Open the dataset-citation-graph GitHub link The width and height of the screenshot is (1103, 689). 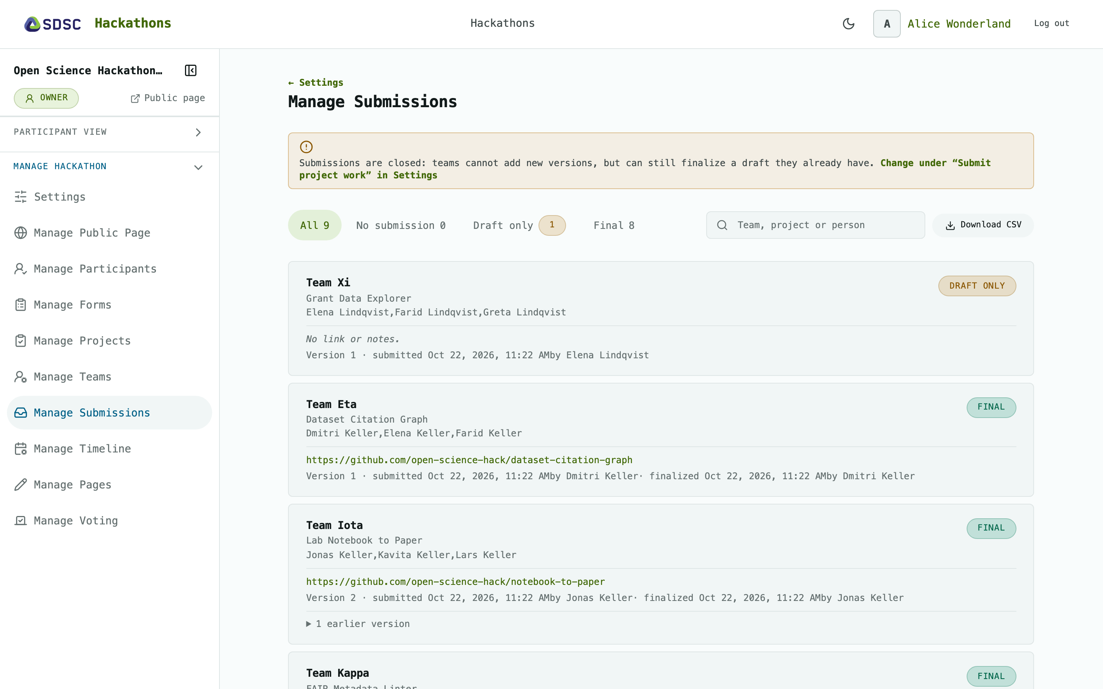click(469, 460)
